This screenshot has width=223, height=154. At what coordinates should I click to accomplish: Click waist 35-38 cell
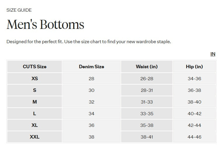[147, 125]
